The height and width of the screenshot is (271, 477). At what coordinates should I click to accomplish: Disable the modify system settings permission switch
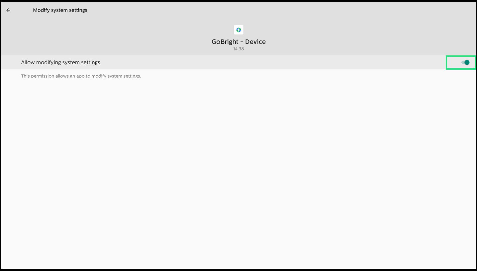(x=465, y=62)
